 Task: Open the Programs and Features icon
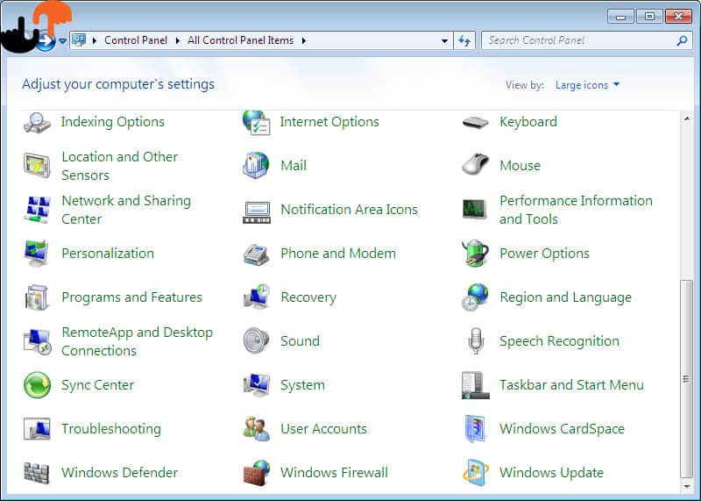point(36,297)
